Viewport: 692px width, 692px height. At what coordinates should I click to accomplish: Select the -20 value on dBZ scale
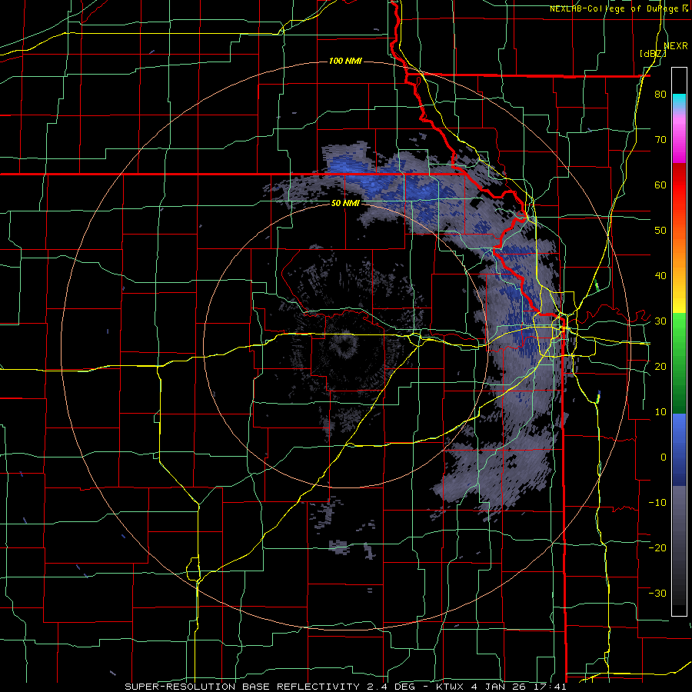[x=657, y=547]
